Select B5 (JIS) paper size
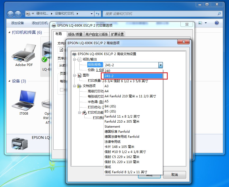The width and height of the screenshot is (229, 187). pyautogui.click(x=133, y=111)
